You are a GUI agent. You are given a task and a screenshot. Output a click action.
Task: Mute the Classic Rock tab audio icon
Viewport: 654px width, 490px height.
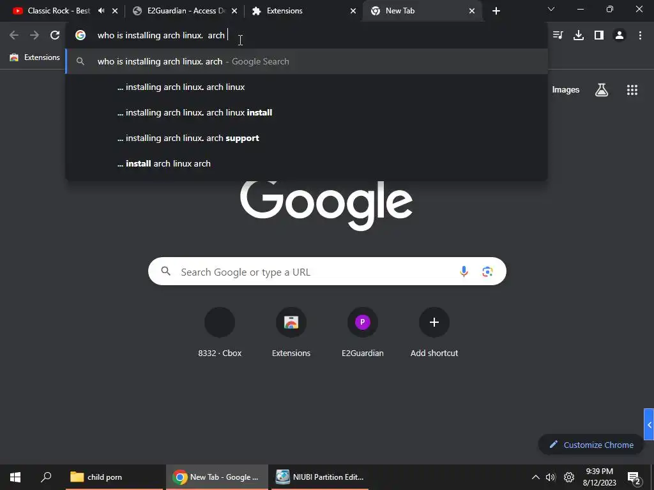click(102, 11)
